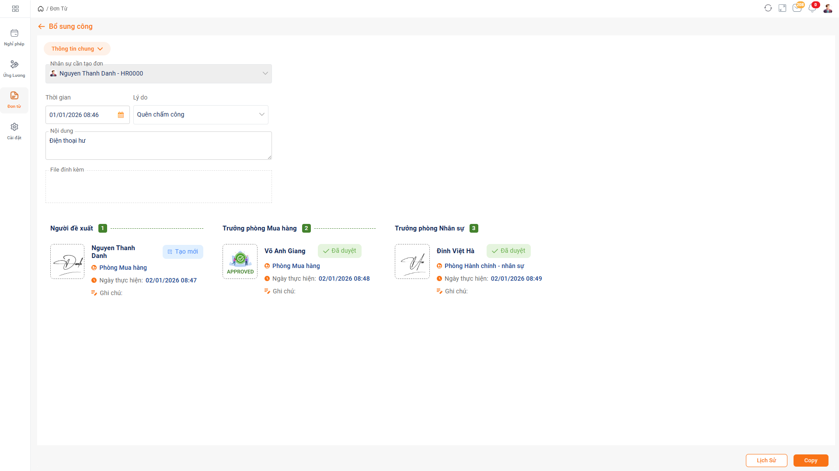Toggle fullscreen with the expand icon
Image resolution: width=839 pixels, height=471 pixels.
(782, 8)
